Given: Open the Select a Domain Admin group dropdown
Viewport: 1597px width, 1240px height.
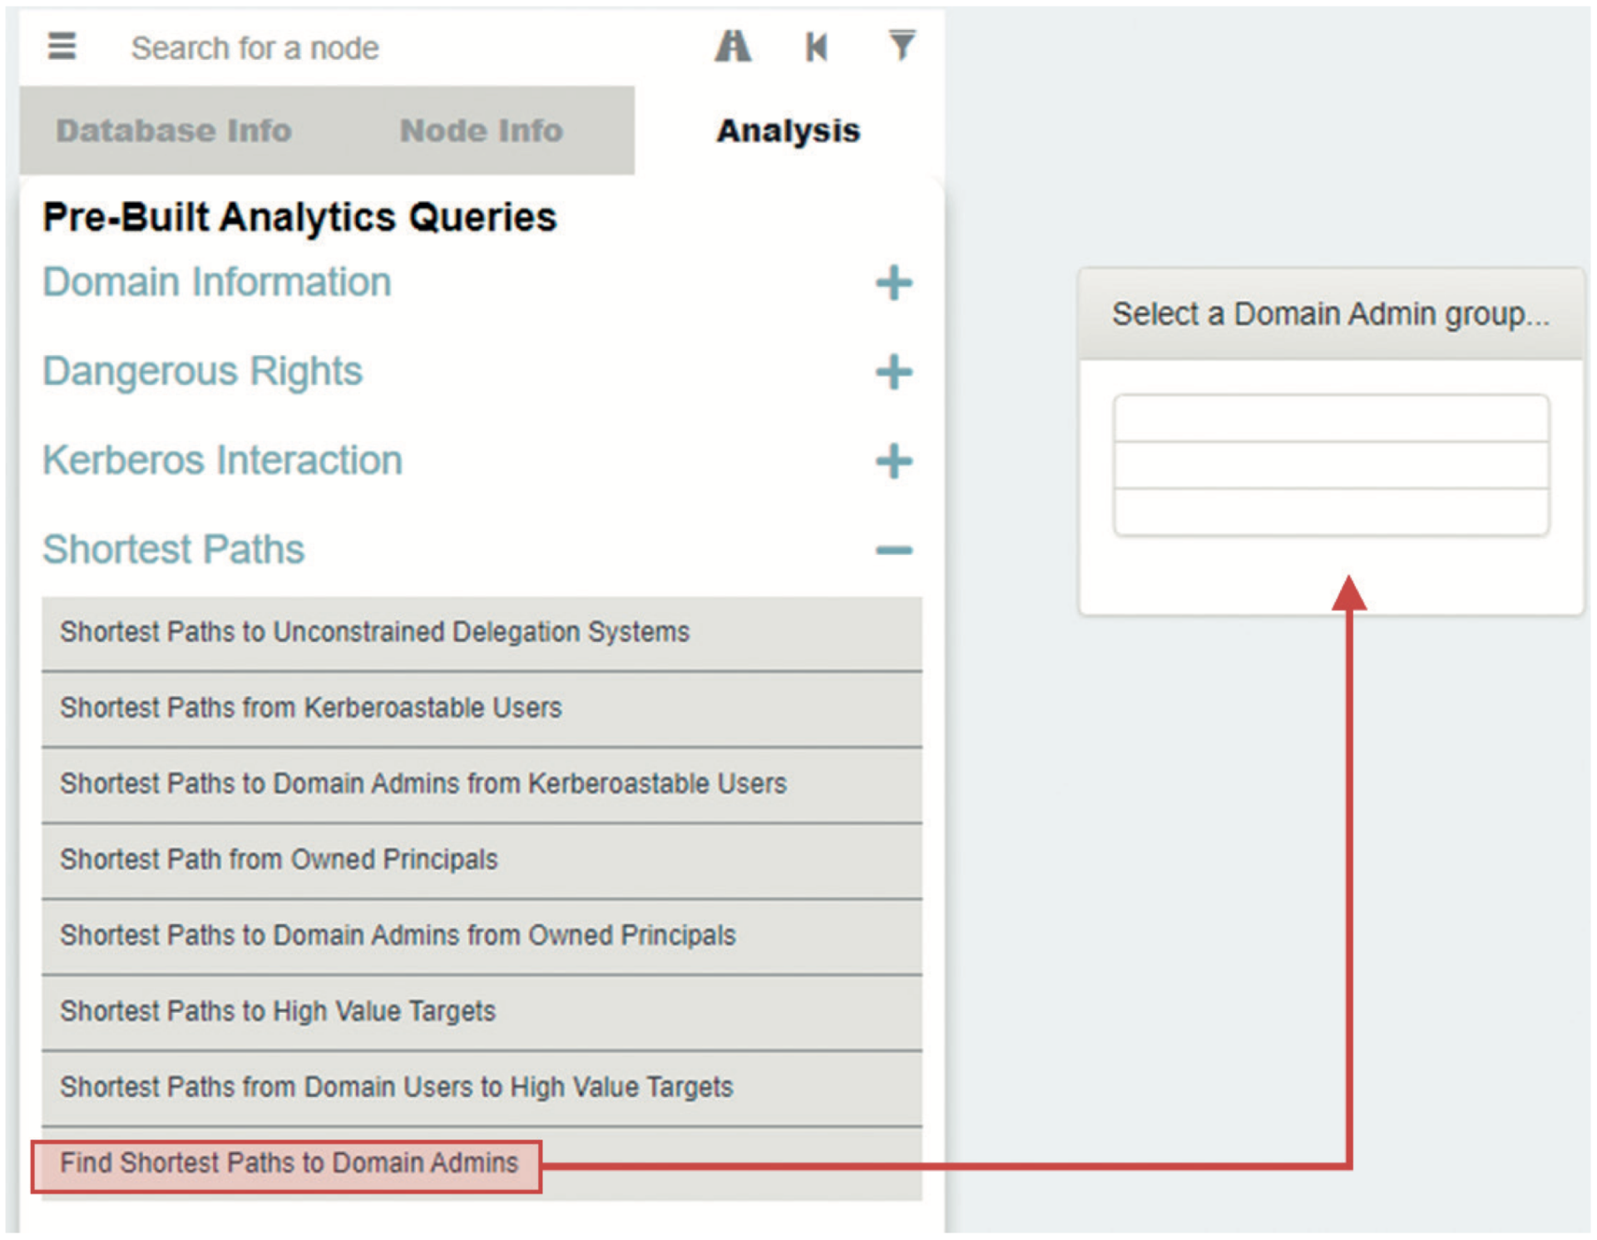Looking at the screenshot, I should 1329,314.
